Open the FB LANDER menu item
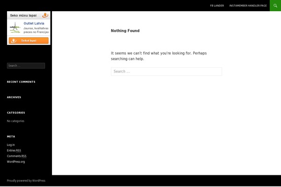The image size is (281, 187). (217, 6)
